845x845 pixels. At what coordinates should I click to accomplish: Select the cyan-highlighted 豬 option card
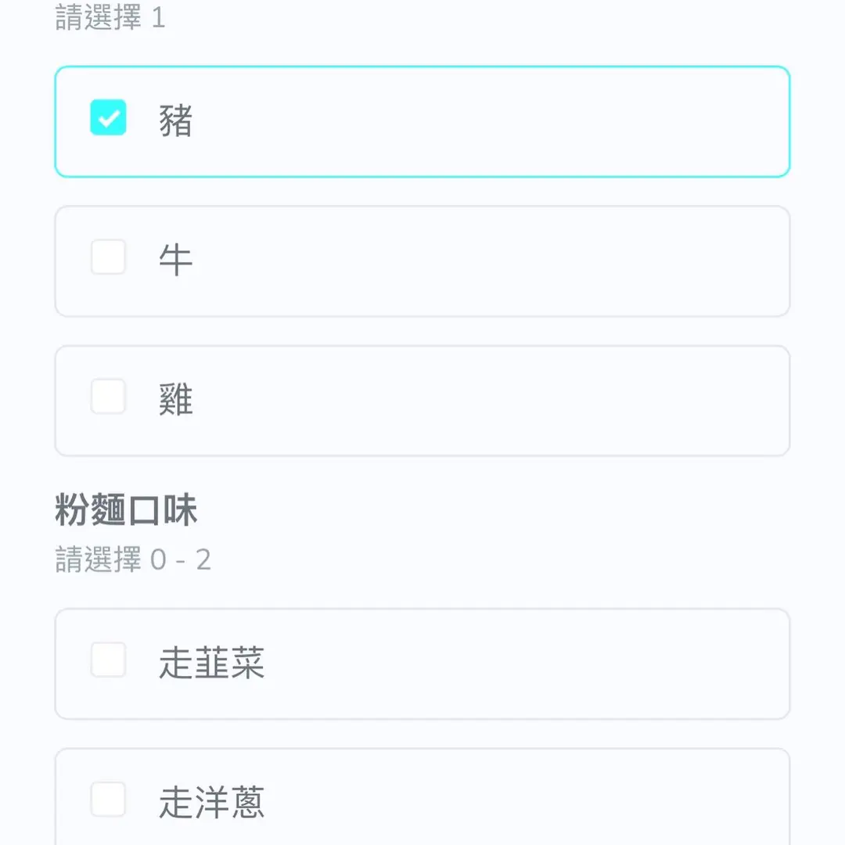[469, 121]
